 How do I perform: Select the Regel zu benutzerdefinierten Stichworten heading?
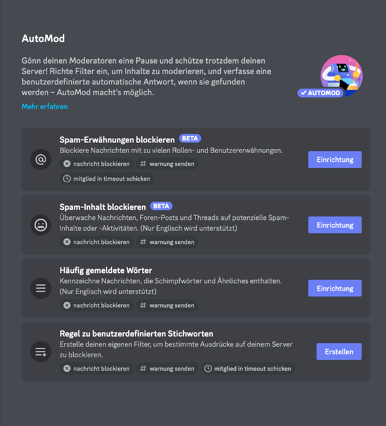[x=136, y=333]
